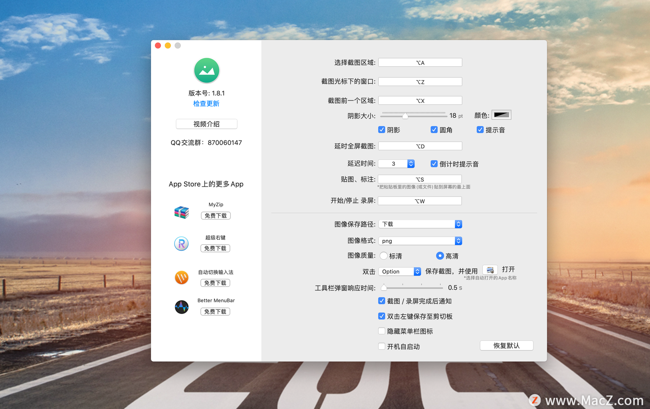Open the 图像格式 png dropdown
The height and width of the screenshot is (409, 650).
coord(420,241)
